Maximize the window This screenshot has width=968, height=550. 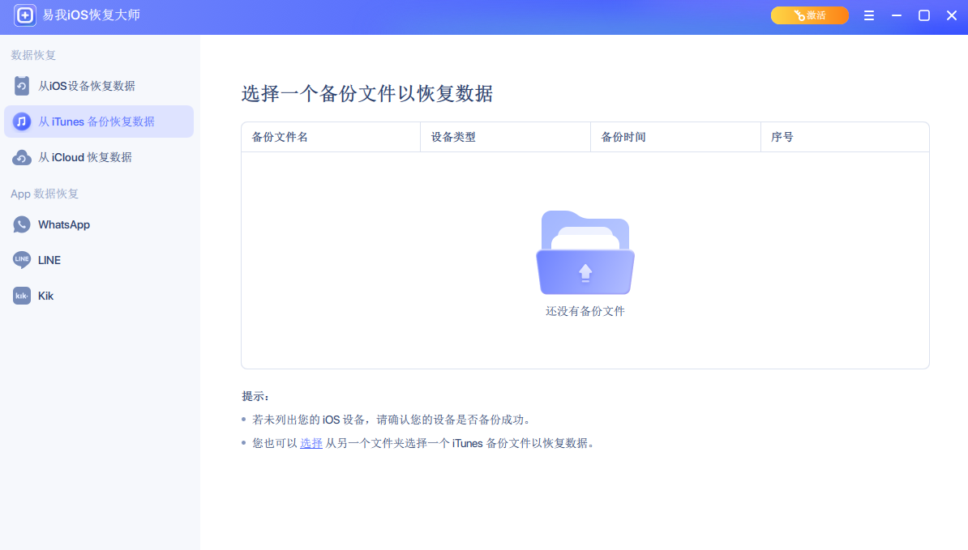[924, 15]
